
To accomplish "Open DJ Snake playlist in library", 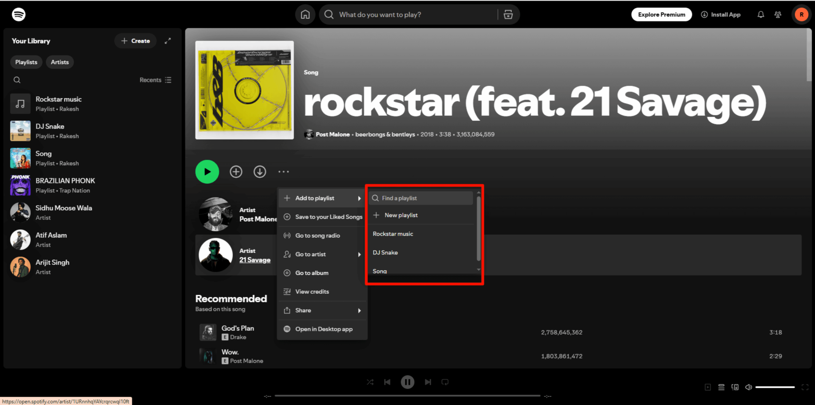I will click(x=92, y=131).
